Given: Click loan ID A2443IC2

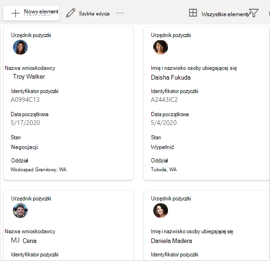Looking at the screenshot, I should click(164, 99).
